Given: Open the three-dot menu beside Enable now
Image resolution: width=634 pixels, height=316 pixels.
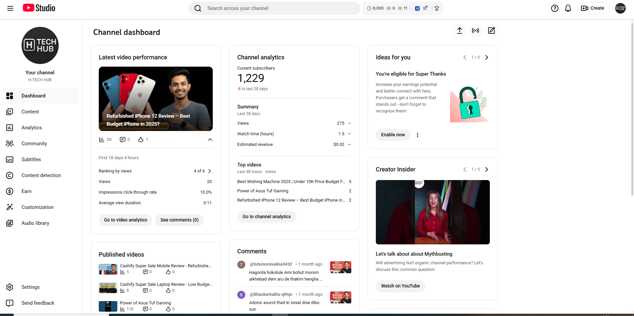Looking at the screenshot, I should tap(418, 135).
